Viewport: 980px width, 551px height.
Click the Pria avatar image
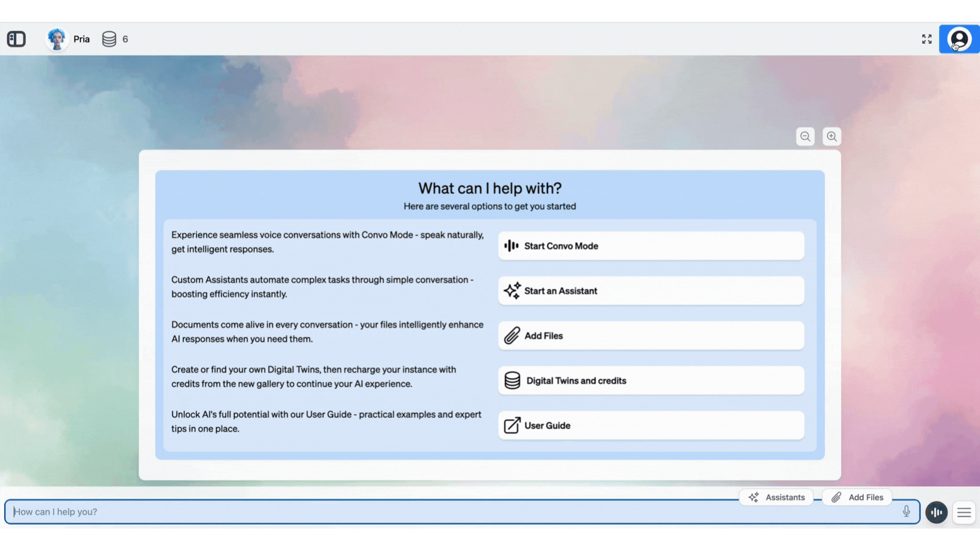click(57, 39)
